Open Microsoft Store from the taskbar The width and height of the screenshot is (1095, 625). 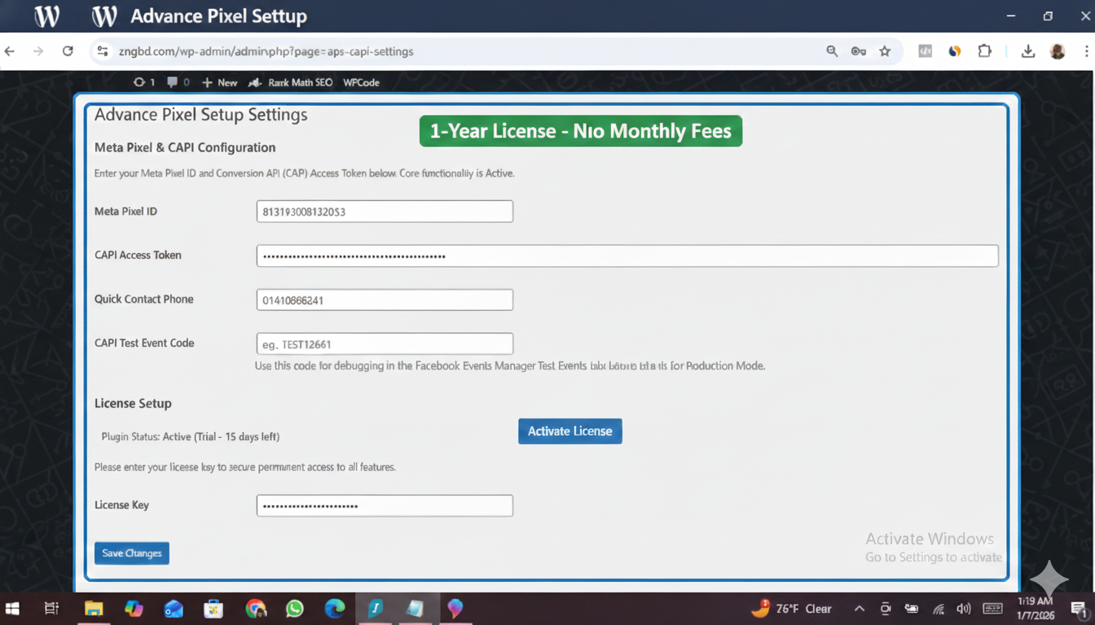(213, 609)
